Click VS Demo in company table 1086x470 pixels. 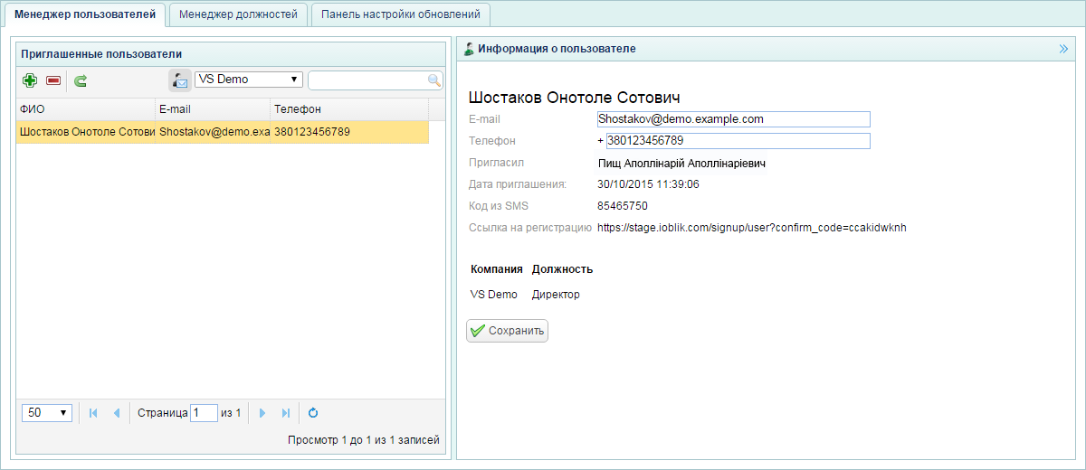point(494,295)
